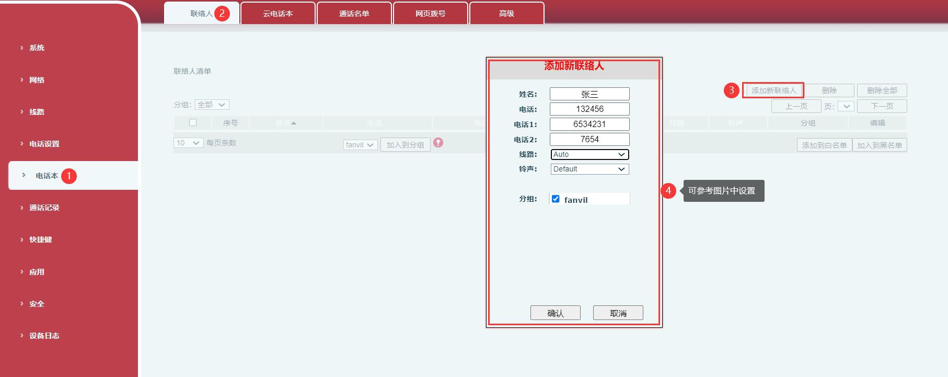Open the 网络 sidebar section
The width and height of the screenshot is (948, 377).
click(x=37, y=80)
